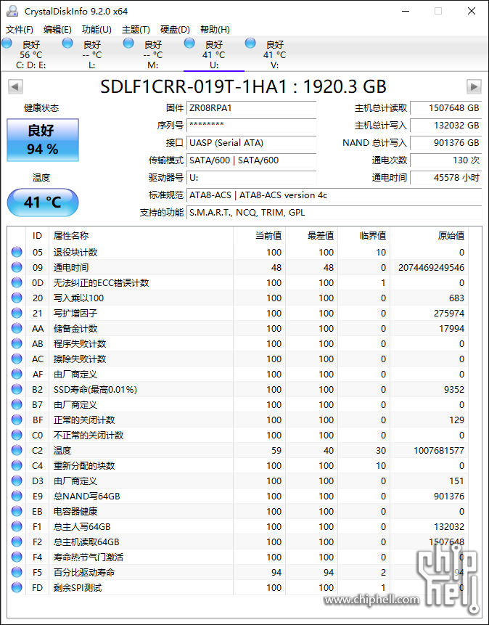Viewport: 489px width, 625px height.
Task: Click the 41 °C temperature button
Action: [x=43, y=203]
